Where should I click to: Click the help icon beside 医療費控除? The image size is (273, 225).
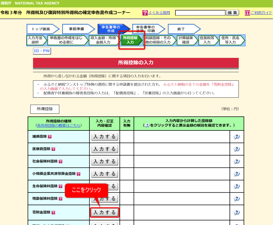point(53,149)
